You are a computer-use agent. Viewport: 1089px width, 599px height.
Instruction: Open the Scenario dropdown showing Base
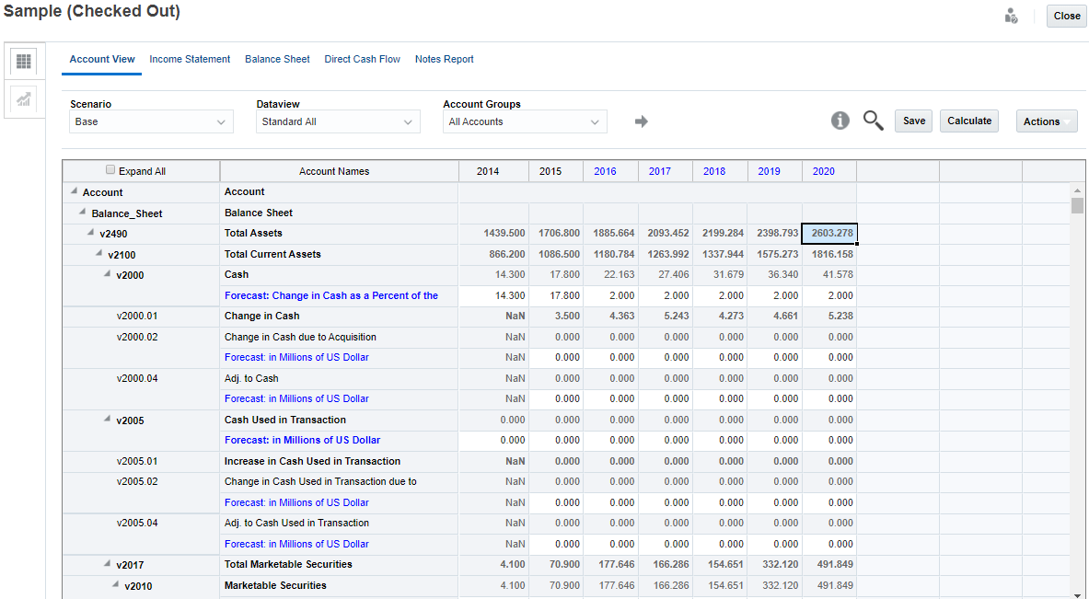pos(150,121)
